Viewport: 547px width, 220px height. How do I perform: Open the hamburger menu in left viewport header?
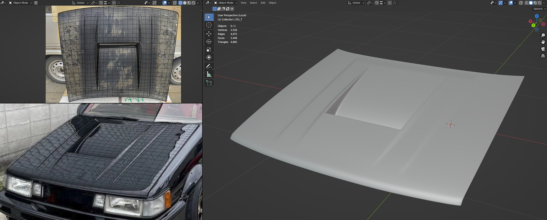[36, 3]
